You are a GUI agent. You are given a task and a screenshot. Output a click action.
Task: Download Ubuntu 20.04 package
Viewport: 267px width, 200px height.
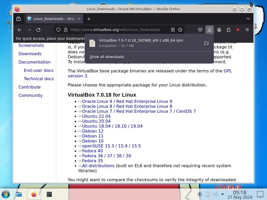(x=96, y=121)
